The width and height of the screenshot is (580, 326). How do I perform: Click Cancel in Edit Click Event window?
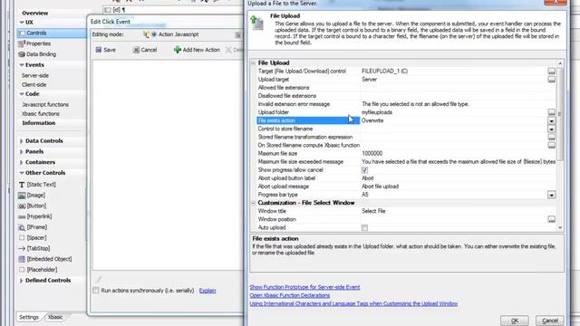point(145,50)
